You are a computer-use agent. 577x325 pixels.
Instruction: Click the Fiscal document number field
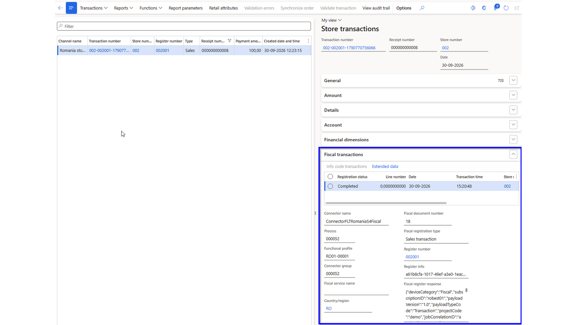(x=428, y=221)
